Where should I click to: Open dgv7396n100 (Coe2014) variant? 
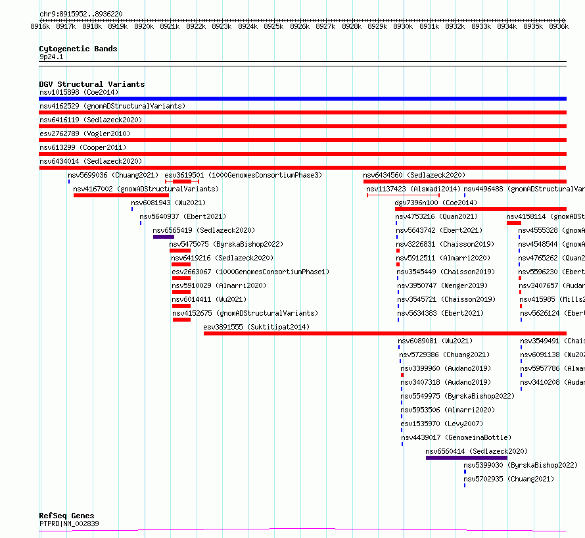(x=436, y=203)
